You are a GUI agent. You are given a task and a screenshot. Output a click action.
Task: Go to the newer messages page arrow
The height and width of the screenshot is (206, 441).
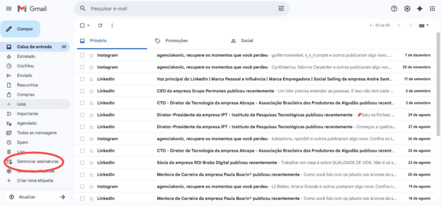point(399,25)
